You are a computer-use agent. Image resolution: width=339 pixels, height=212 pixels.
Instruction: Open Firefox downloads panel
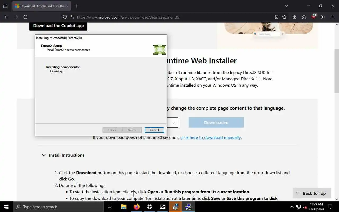click(x=294, y=17)
